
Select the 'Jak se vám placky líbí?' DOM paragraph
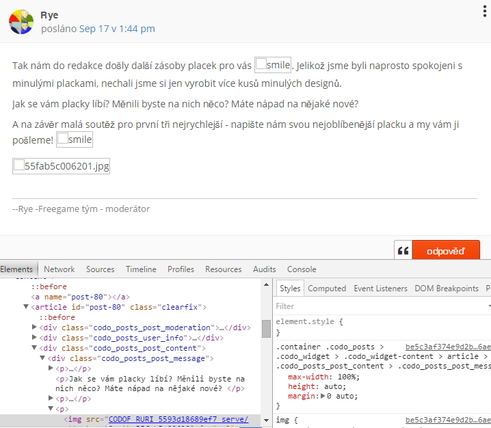point(150,384)
